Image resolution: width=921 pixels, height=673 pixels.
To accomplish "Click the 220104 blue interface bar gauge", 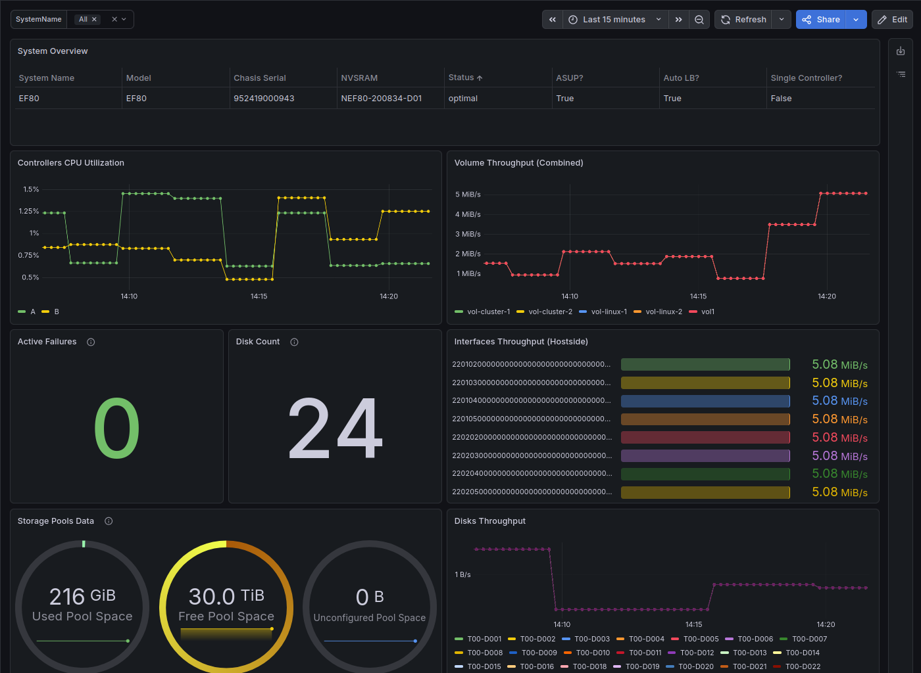I will [705, 401].
